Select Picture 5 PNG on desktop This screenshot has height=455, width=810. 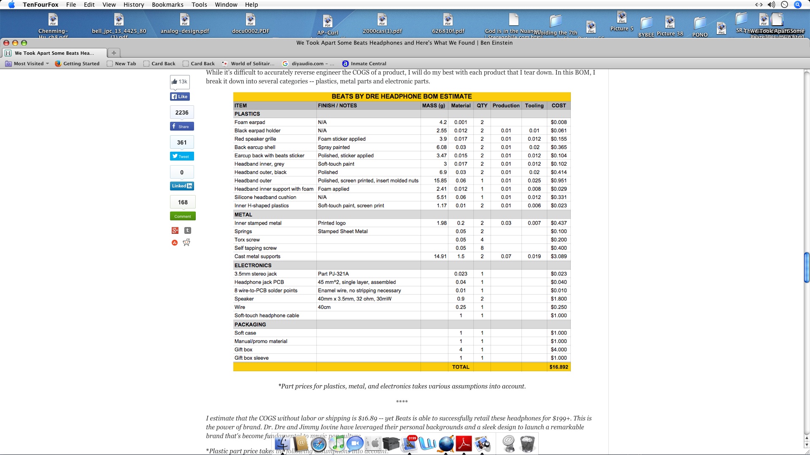click(x=622, y=21)
